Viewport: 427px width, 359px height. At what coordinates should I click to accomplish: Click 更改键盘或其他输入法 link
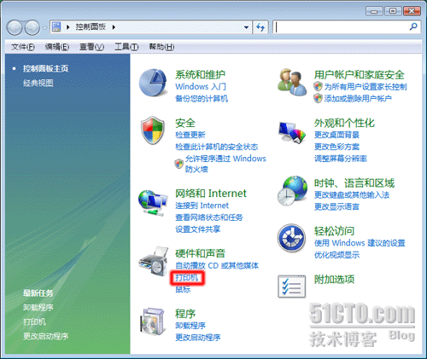click(352, 194)
